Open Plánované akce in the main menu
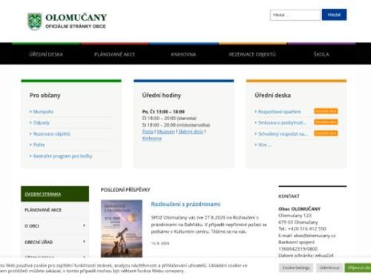The width and height of the screenshot is (371, 278). [x=115, y=54]
